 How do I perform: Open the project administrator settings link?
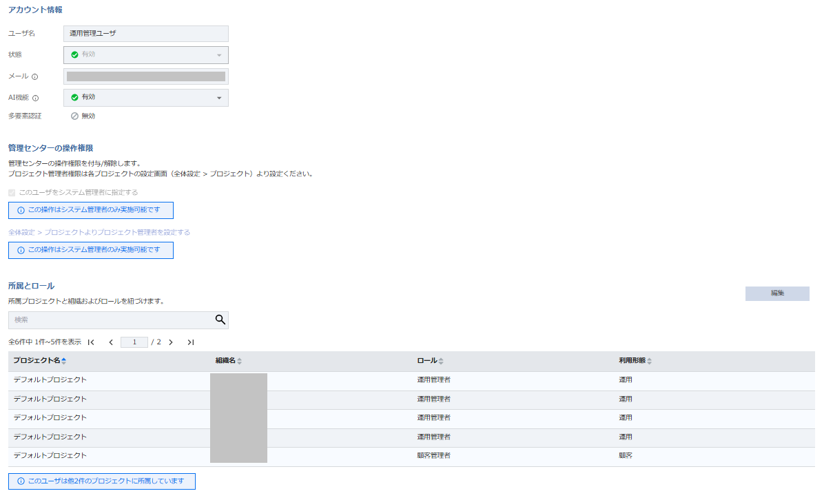99,232
